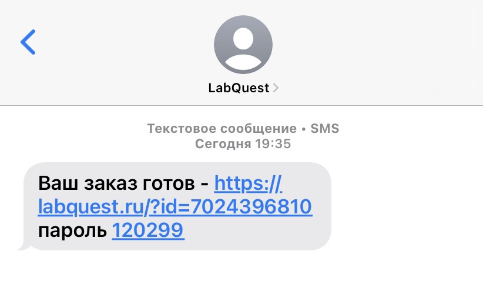
Task: Tap the 19:35 timestamp
Action: (273, 144)
